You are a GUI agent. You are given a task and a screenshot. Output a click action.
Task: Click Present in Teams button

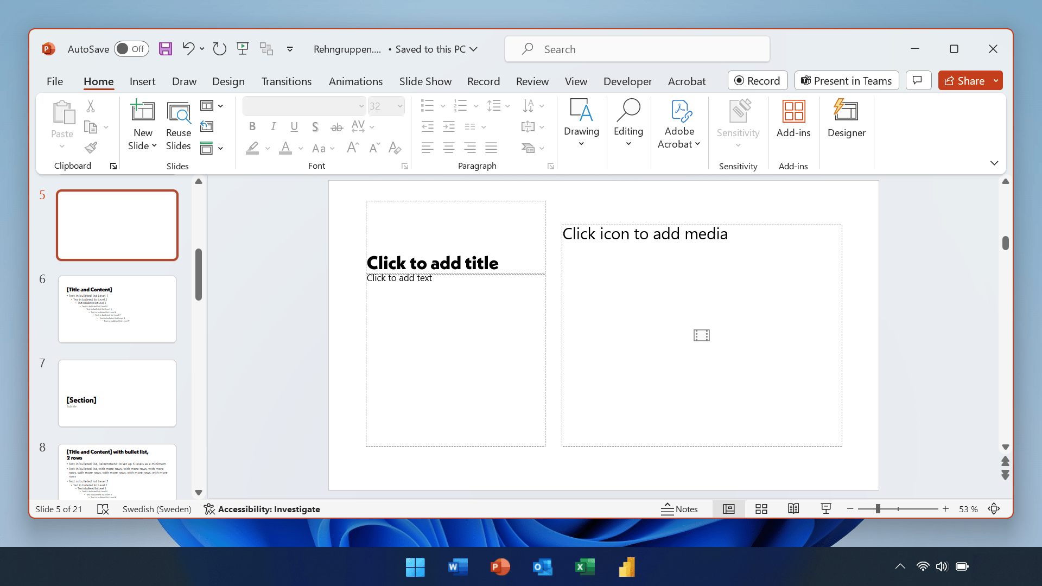(847, 80)
